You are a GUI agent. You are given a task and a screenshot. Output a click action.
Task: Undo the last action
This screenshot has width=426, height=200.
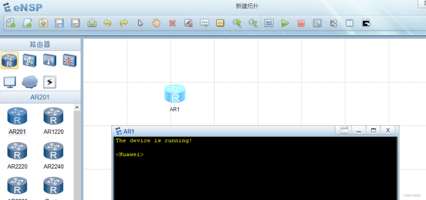(x=107, y=23)
